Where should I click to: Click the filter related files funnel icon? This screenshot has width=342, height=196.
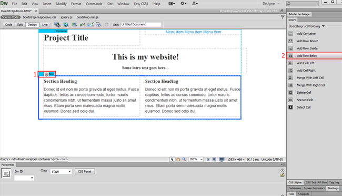[283, 17]
